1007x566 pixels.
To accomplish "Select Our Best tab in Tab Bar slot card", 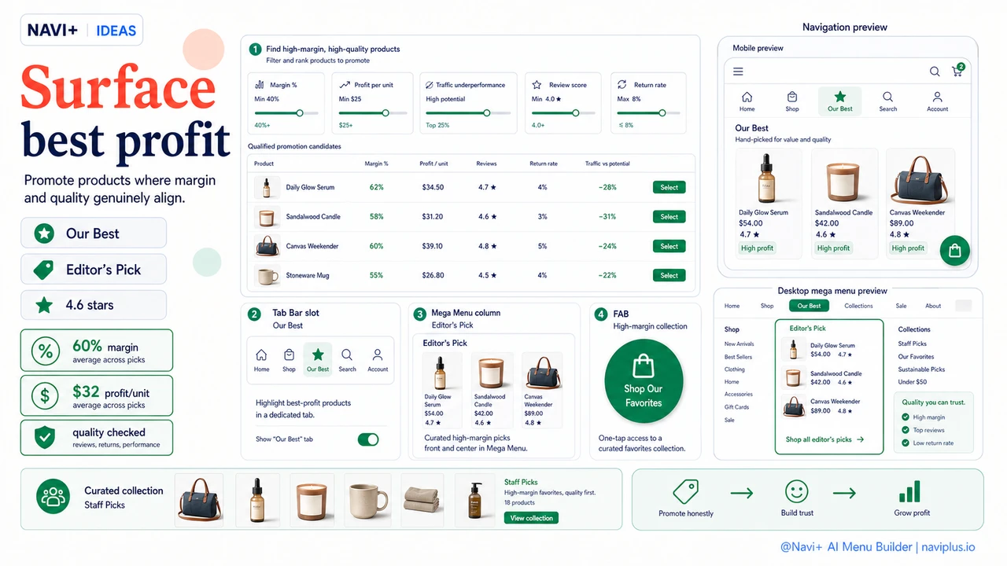I will tap(318, 358).
